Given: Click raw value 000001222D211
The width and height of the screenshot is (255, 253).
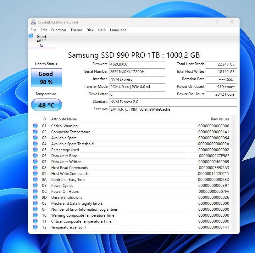Looking at the screenshot, I should (x=213, y=174).
